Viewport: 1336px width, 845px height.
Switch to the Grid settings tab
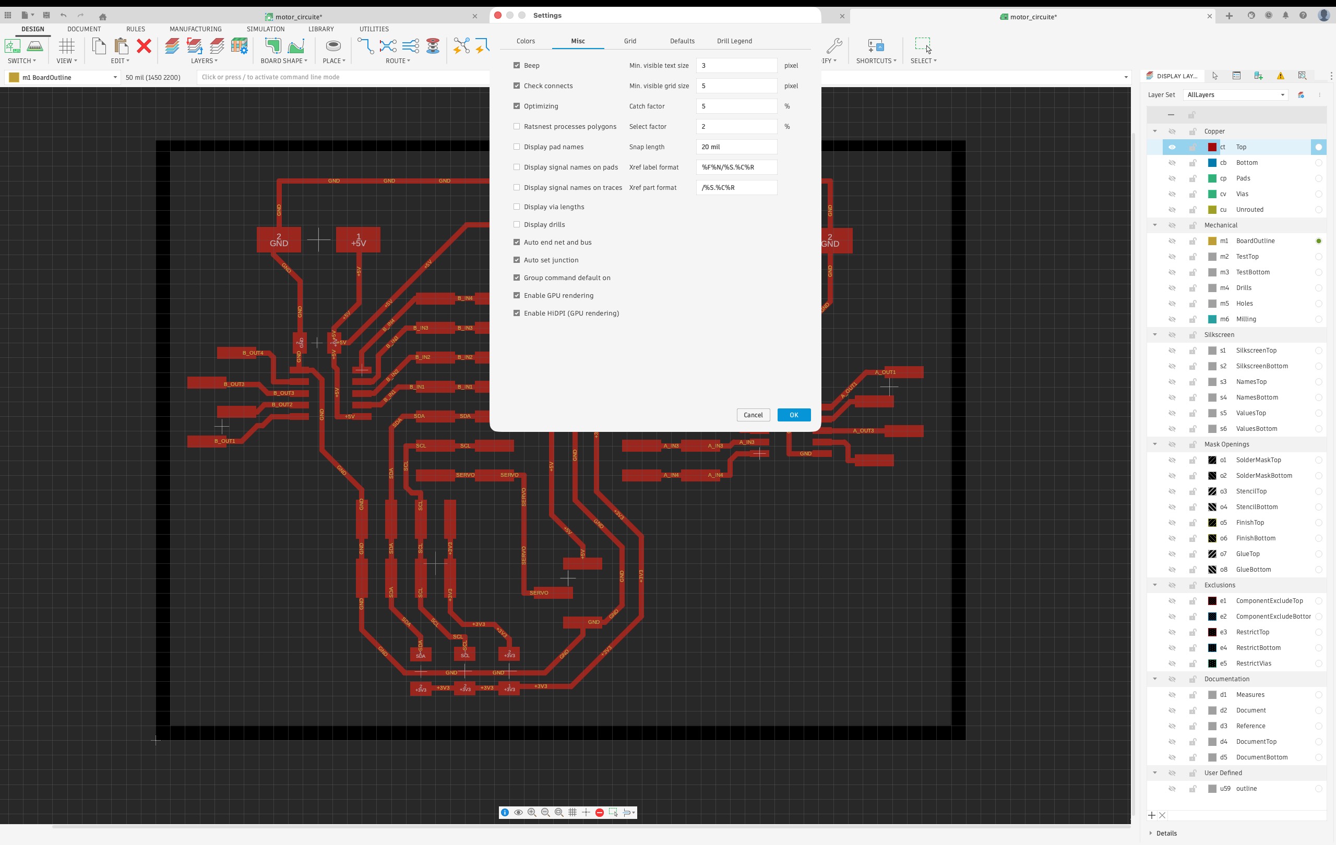630,41
